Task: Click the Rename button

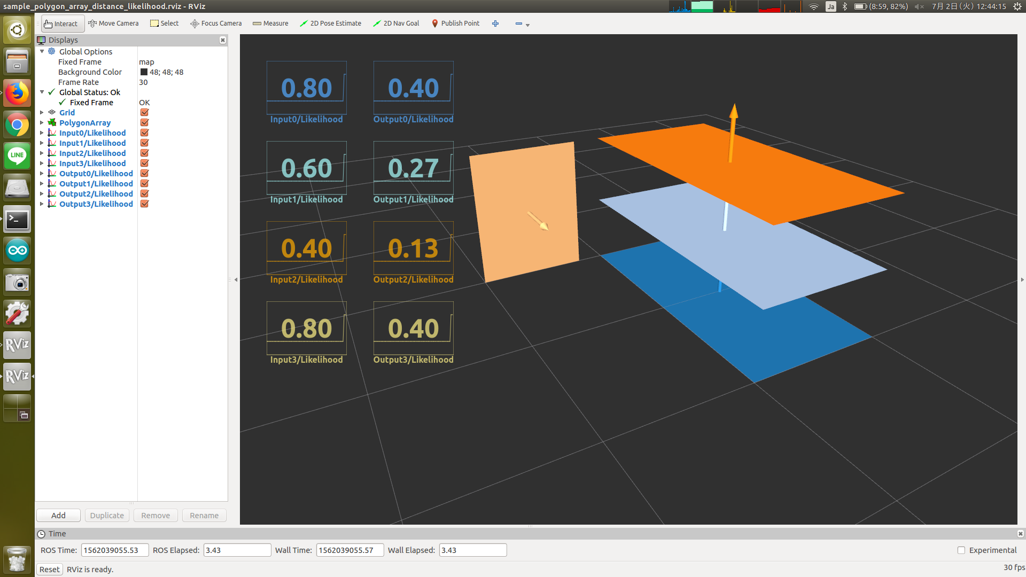Action: click(x=204, y=516)
